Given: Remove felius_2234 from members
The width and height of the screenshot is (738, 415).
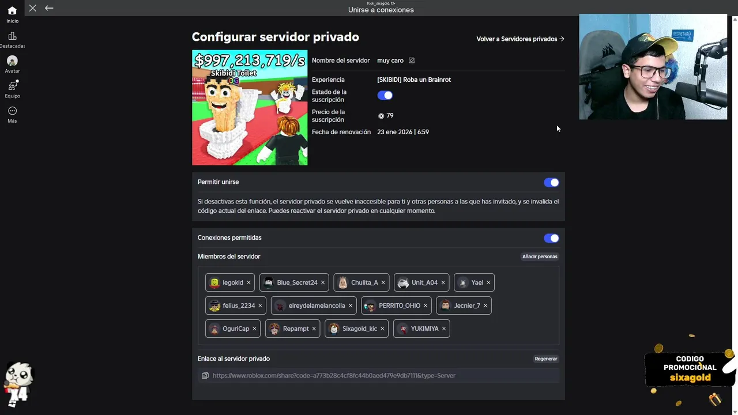Looking at the screenshot, I should pyautogui.click(x=260, y=305).
